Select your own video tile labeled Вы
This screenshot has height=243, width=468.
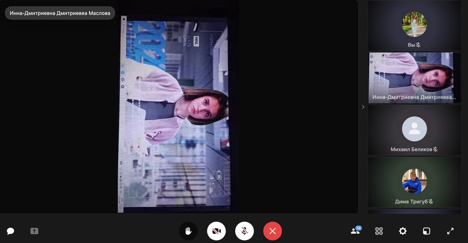point(414,25)
